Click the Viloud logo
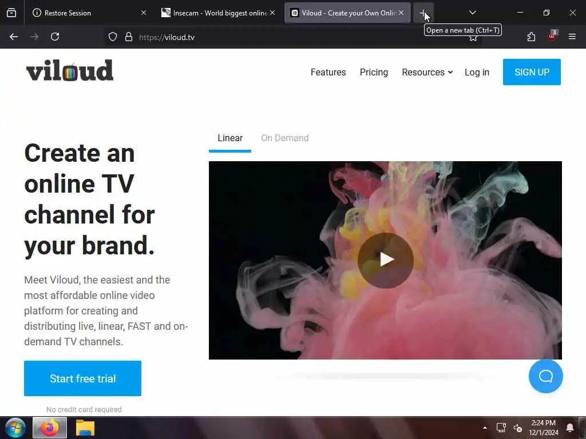Screen dimensions: 586x439 [x=69, y=70]
